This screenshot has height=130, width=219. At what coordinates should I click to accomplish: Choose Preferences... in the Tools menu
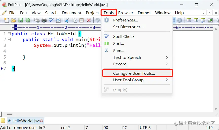click(137, 20)
